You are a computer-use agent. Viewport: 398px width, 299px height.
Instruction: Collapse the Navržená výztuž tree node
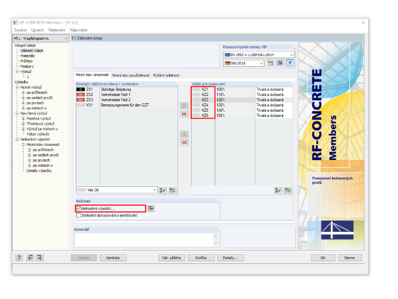coord(17,113)
